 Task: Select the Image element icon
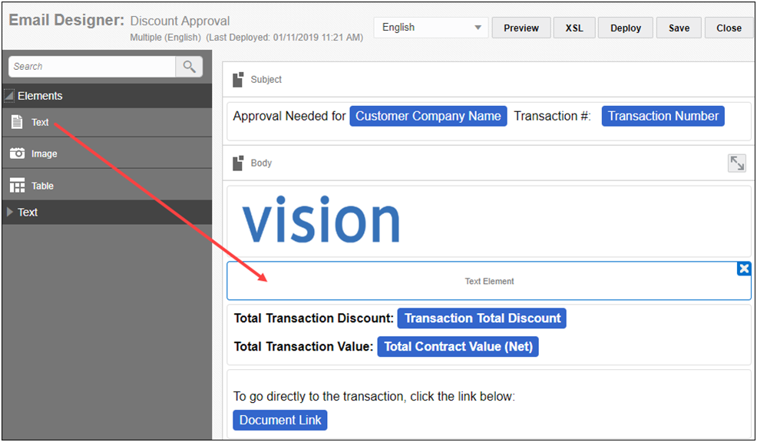17,153
